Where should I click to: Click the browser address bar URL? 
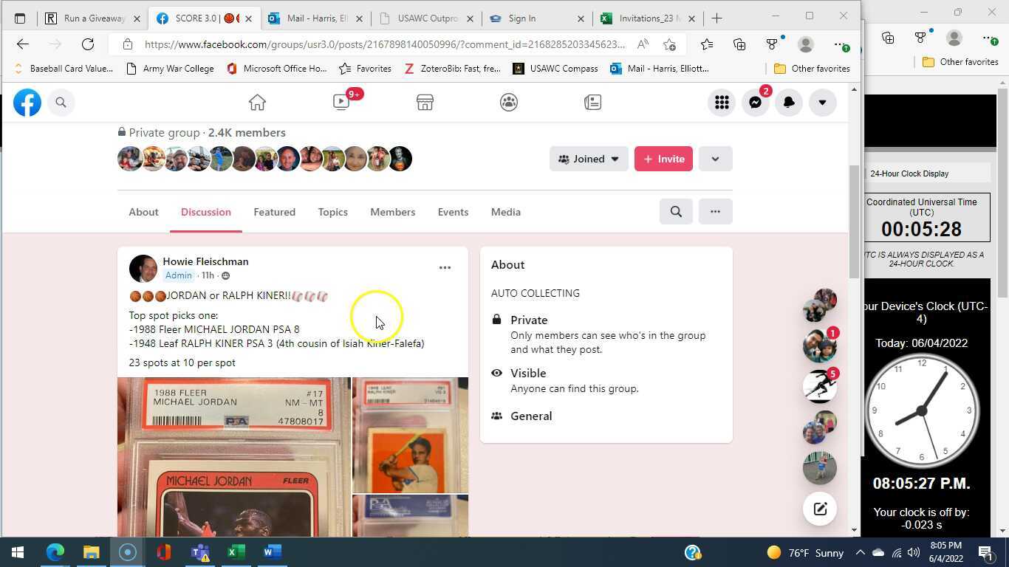tap(384, 44)
